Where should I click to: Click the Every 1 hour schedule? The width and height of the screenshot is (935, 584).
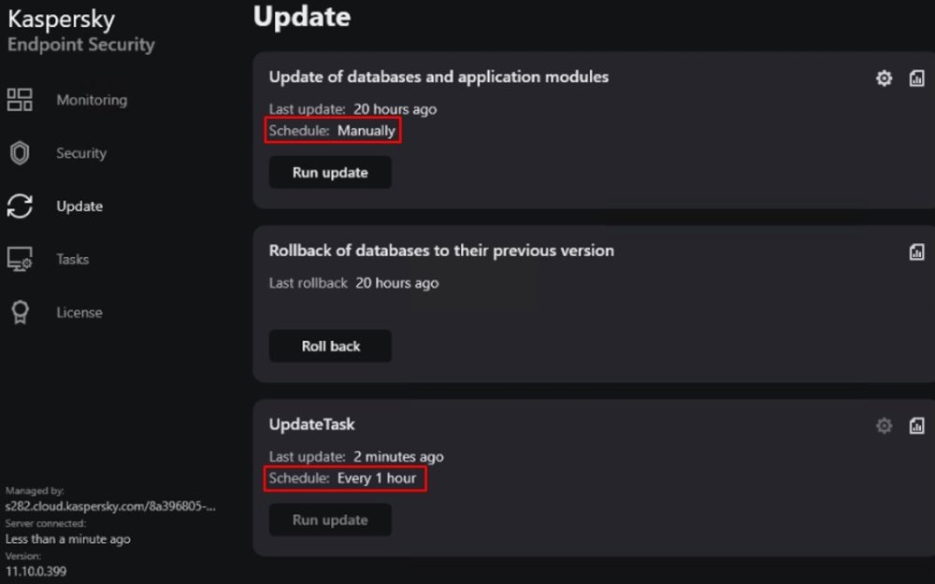(x=377, y=478)
